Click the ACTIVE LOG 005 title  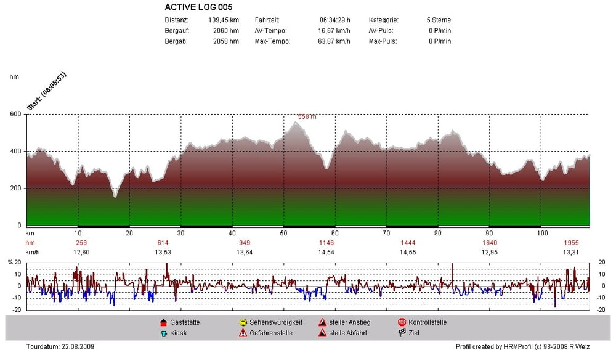(198, 7)
